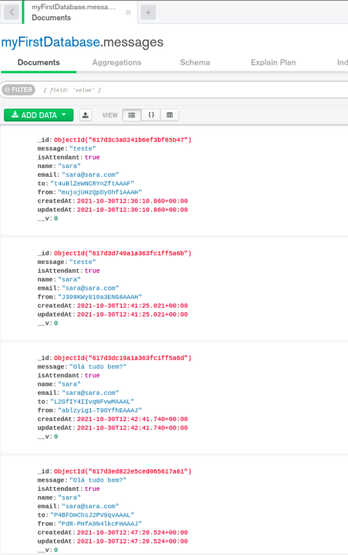Screen dimensions: 348x555
Task: Click the from value "mujujUHzQpDyOhfiAAAH"
Action: click(x=100, y=192)
